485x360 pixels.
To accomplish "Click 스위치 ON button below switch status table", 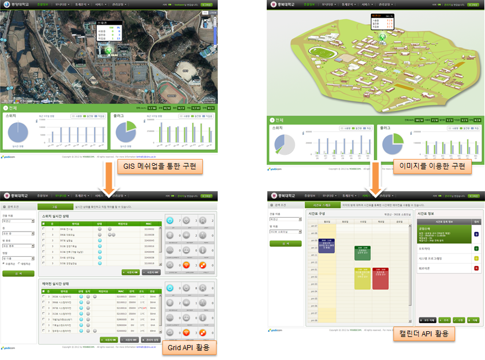I will pos(130,271).
